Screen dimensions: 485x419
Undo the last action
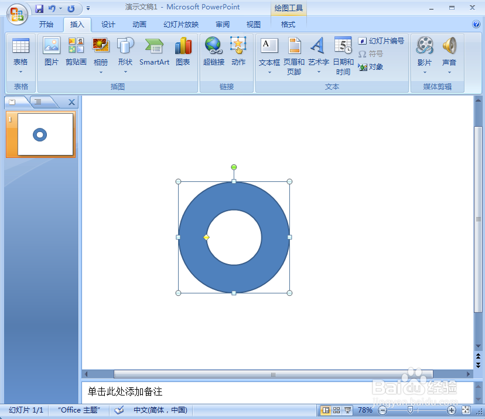(52, 9)
